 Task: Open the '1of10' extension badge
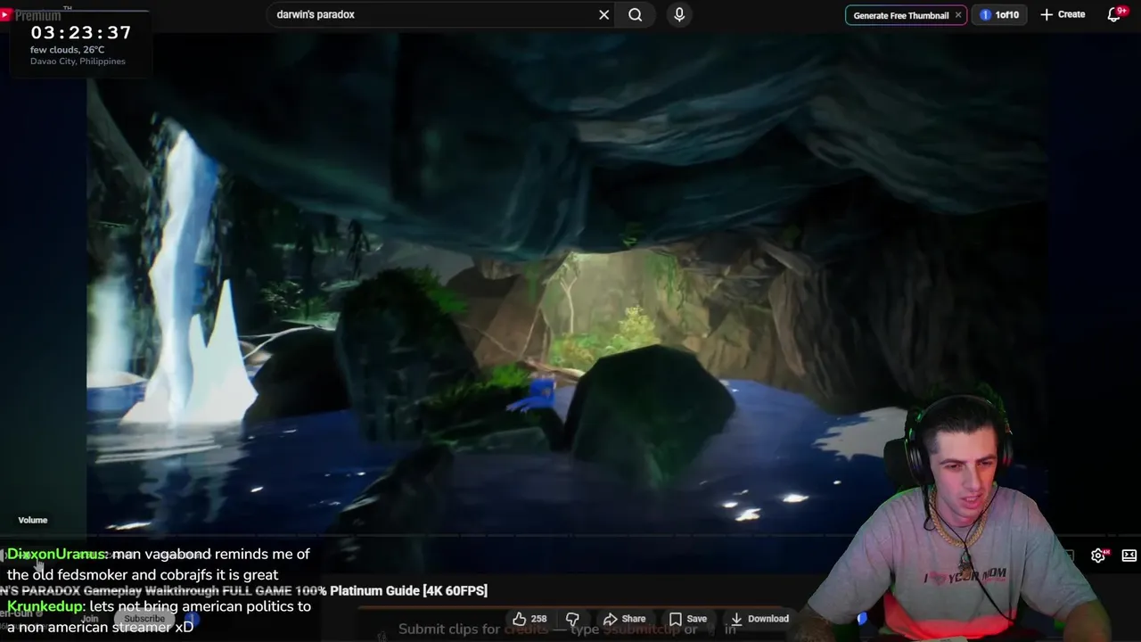999,15
